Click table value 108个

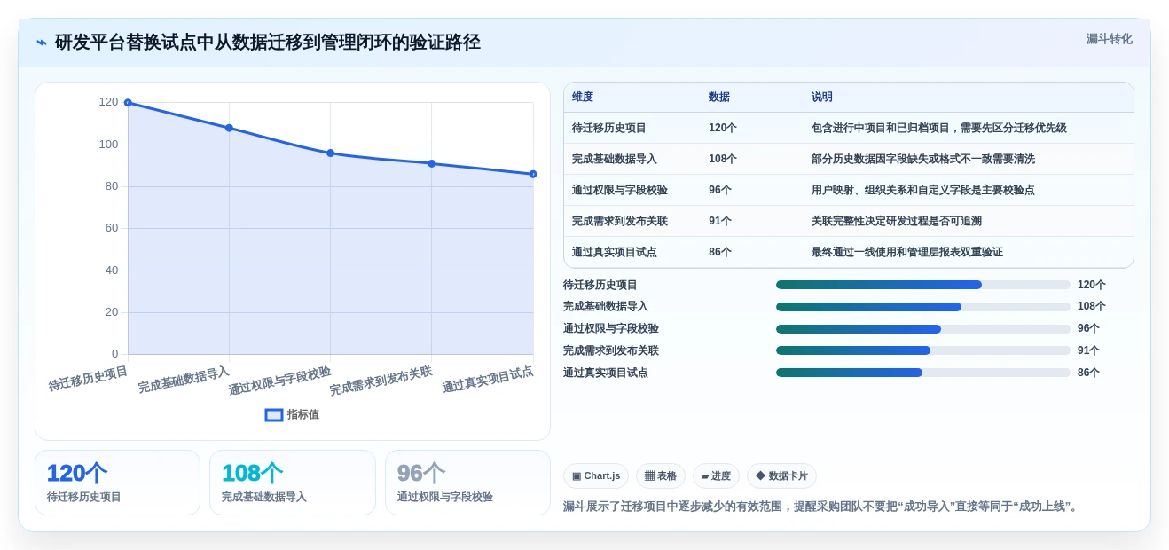coord(723,159)
